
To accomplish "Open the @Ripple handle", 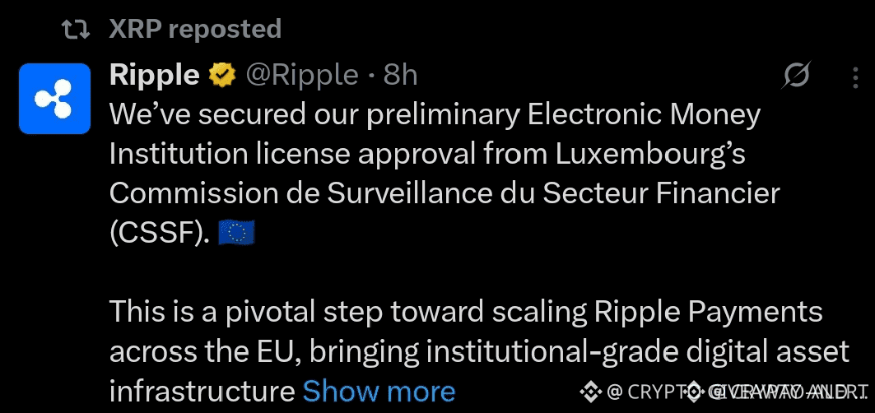I will [x=302, y=75].
